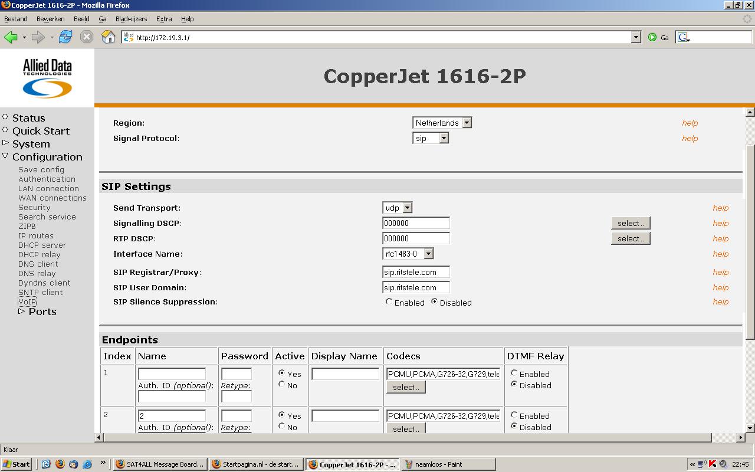The image size is (755, 472).
Task: Open the Extra menu
Action: 164,19
